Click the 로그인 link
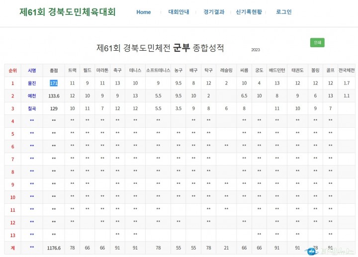The height and width of the screenshot is (257, 358). pos(284,12)
